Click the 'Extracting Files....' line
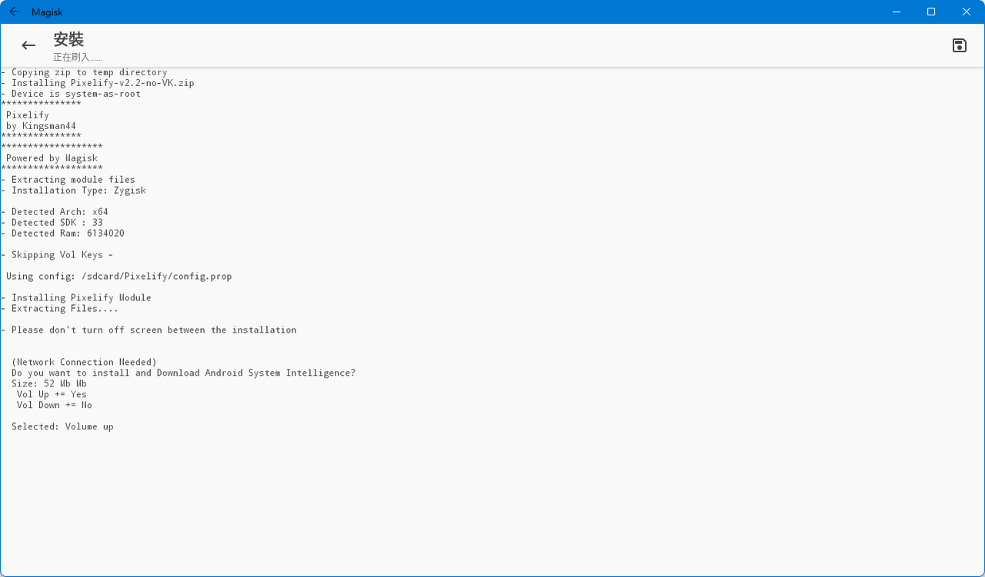This screenshot has width=985, height=577. coord(60,309)
